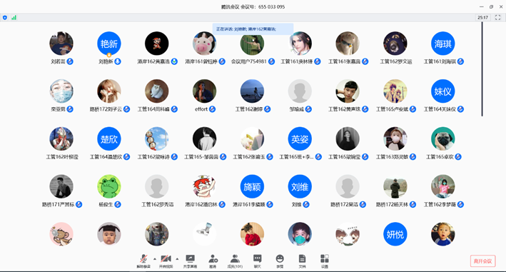Screen dimensions: 506x272
Task: Click muted mic icon beside effort
Action: click(x=213, y=109)
